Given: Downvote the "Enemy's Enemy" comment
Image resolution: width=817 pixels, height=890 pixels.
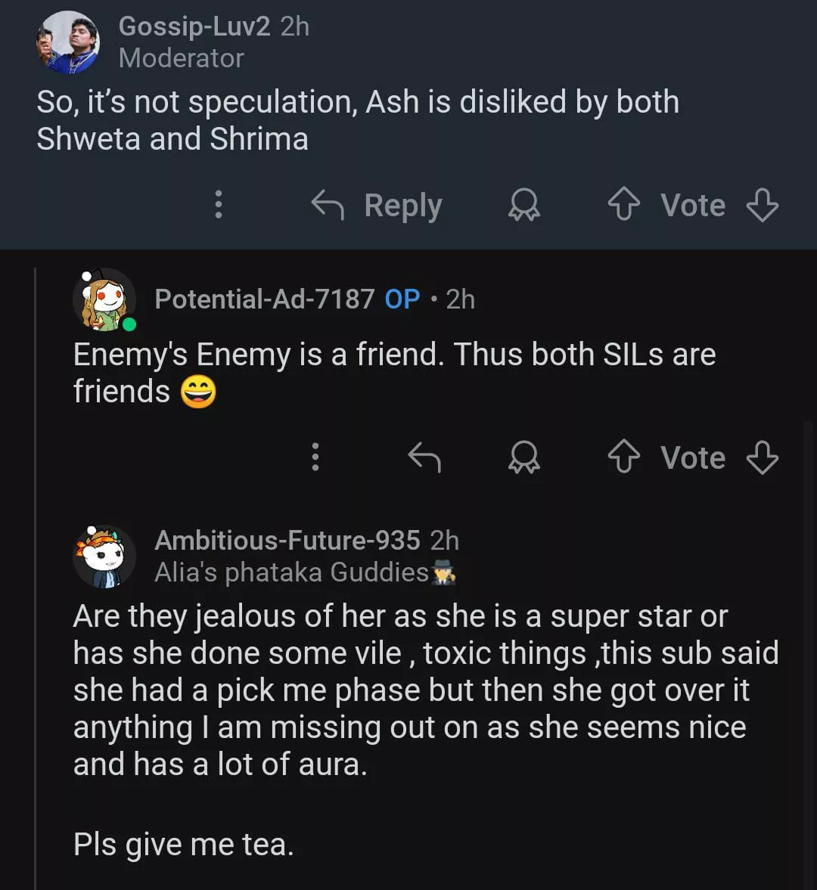Looking at the screenshot, I should coord(762,457).
